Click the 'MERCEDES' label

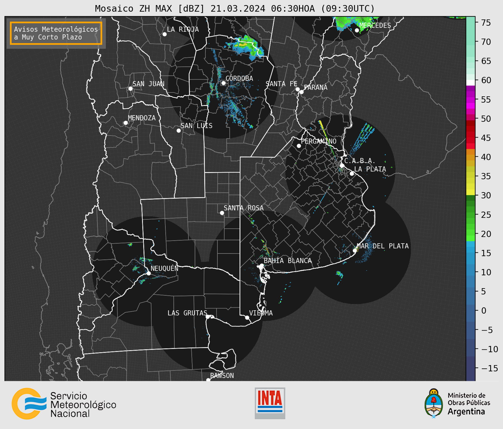pyautogui.click(x=375, y=25)
